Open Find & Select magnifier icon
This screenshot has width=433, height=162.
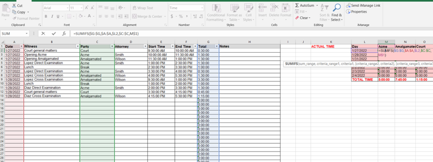click(337, 8)
